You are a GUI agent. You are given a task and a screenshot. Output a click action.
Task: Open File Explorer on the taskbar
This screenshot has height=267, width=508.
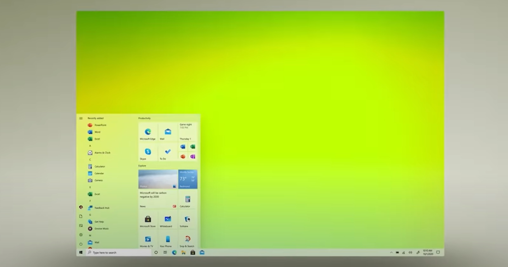pos(184,252)
